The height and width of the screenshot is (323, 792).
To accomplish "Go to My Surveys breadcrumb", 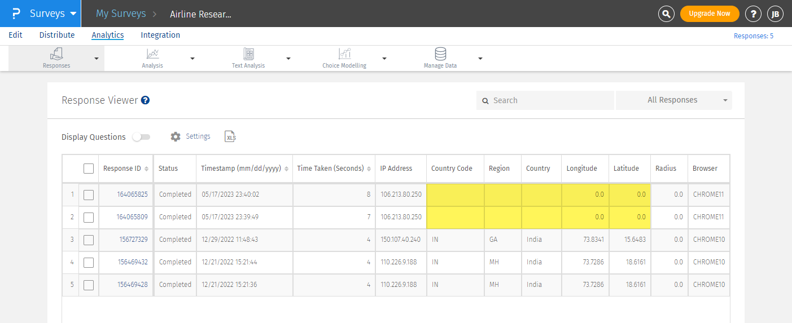I will click(121, 14).
